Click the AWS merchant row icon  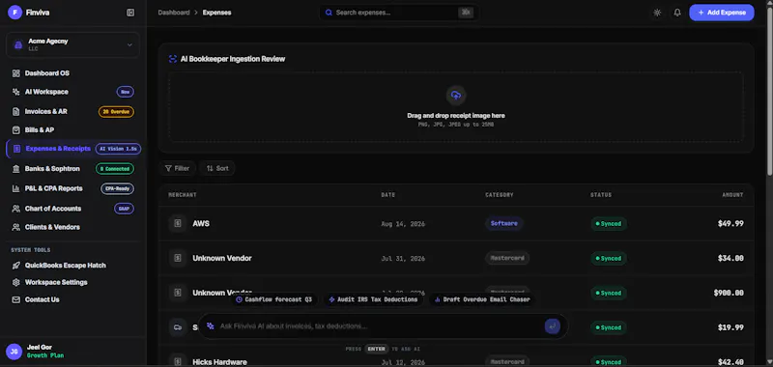tap(178, 224)
